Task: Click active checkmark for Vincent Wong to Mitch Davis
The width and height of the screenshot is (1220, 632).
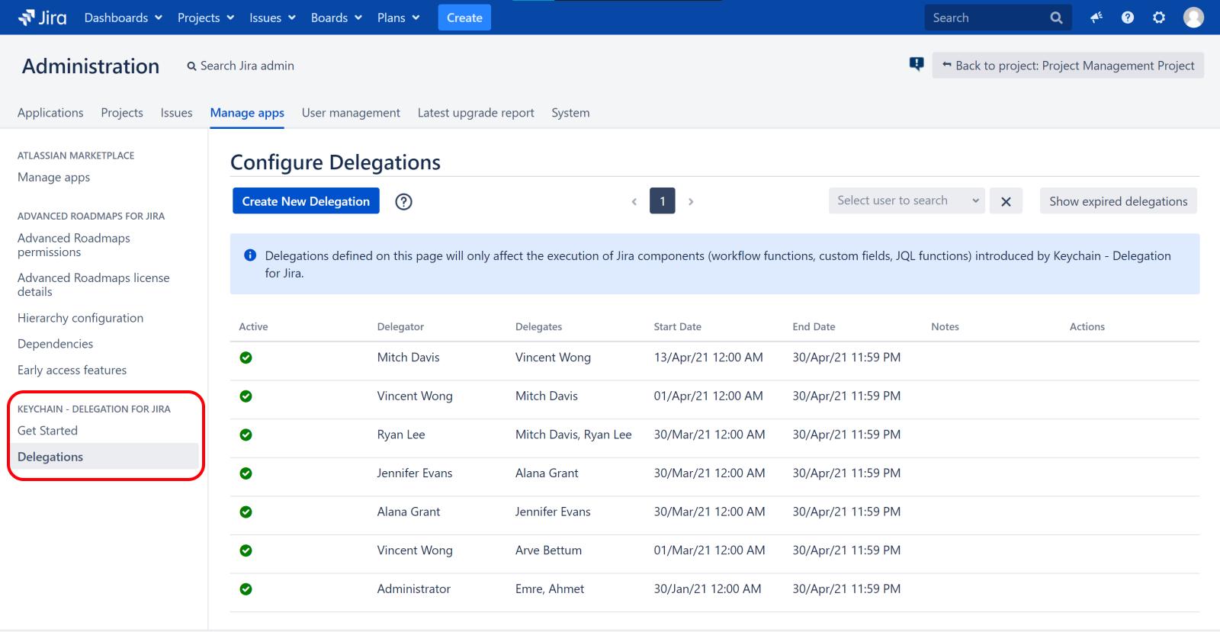Action: click(246, 396)
